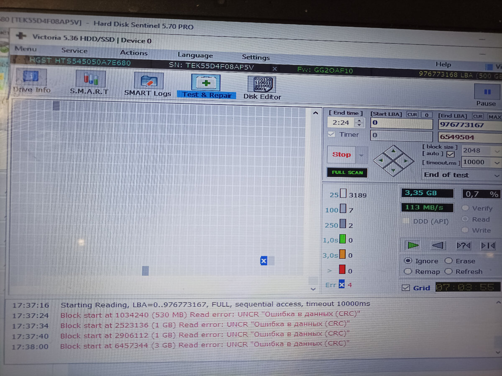Click the 25 ms white legend swatch
The width and height of the screenshot is (502, 376).
click(x=343, y=194)
